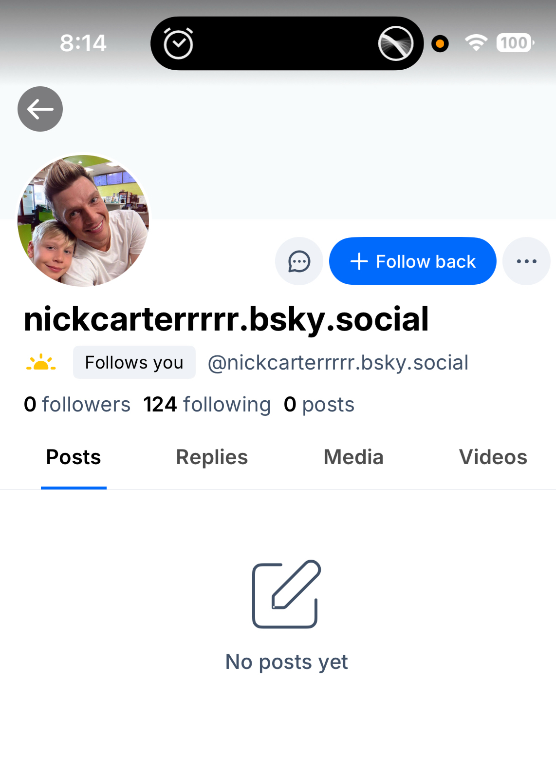Tap the @nickcarterrrrr.bsky.social handle
556x783 pixels.
click(338, 363)
